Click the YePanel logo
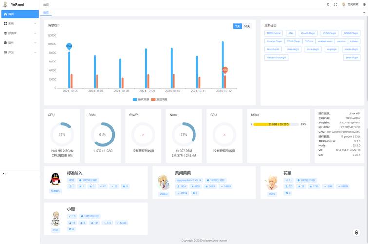The image size is (368, 244). [x=5, y=4]
